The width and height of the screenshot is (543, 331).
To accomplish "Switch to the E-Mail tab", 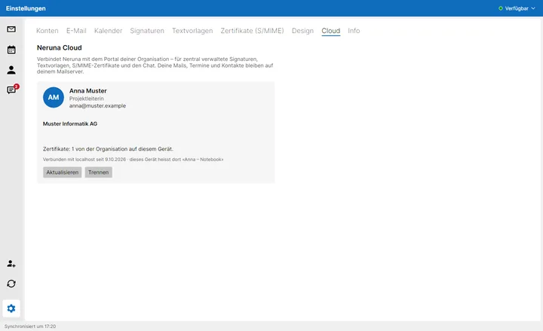I will tap(76, 31).
